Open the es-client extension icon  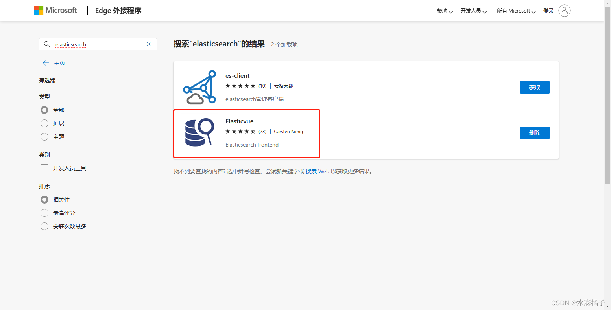coord(199,87)
